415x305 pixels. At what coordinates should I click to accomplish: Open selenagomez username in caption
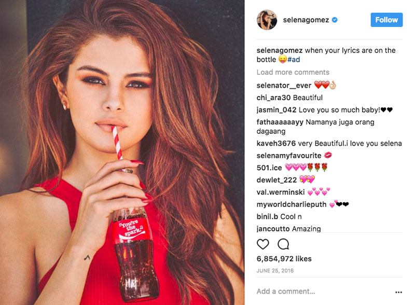(x=280, y=50)
